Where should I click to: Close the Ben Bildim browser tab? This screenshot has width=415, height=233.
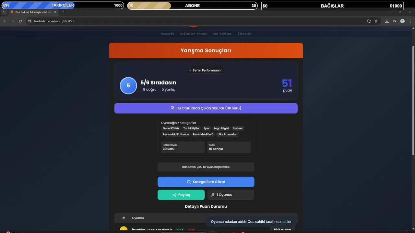(x=55, y=12)
